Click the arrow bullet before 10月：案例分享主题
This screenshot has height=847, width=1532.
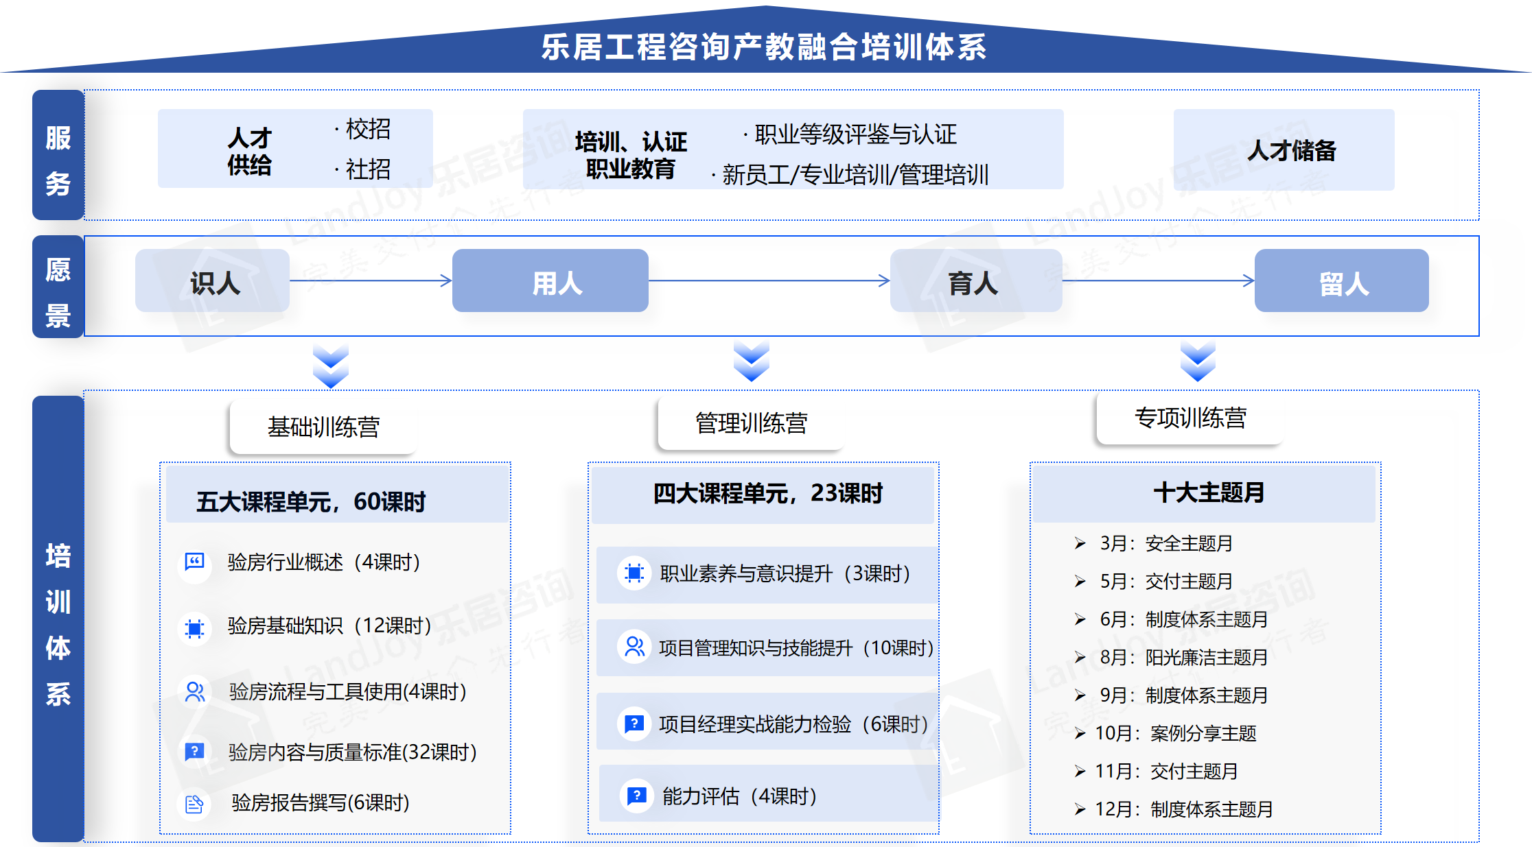[1080, 734]
